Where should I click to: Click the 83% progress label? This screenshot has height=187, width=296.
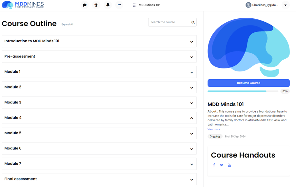click(x=285, y=91)
